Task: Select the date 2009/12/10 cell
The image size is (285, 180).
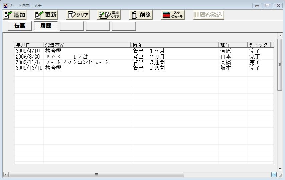Action: 29,68
